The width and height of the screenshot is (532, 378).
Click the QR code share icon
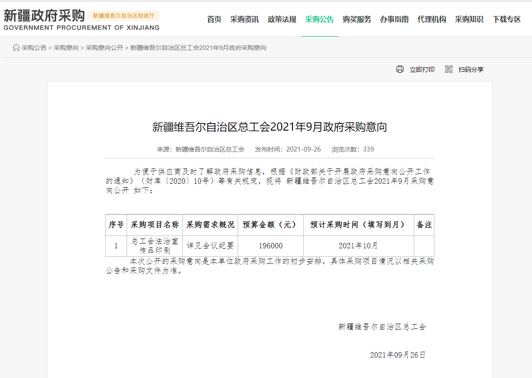point(449,69)
